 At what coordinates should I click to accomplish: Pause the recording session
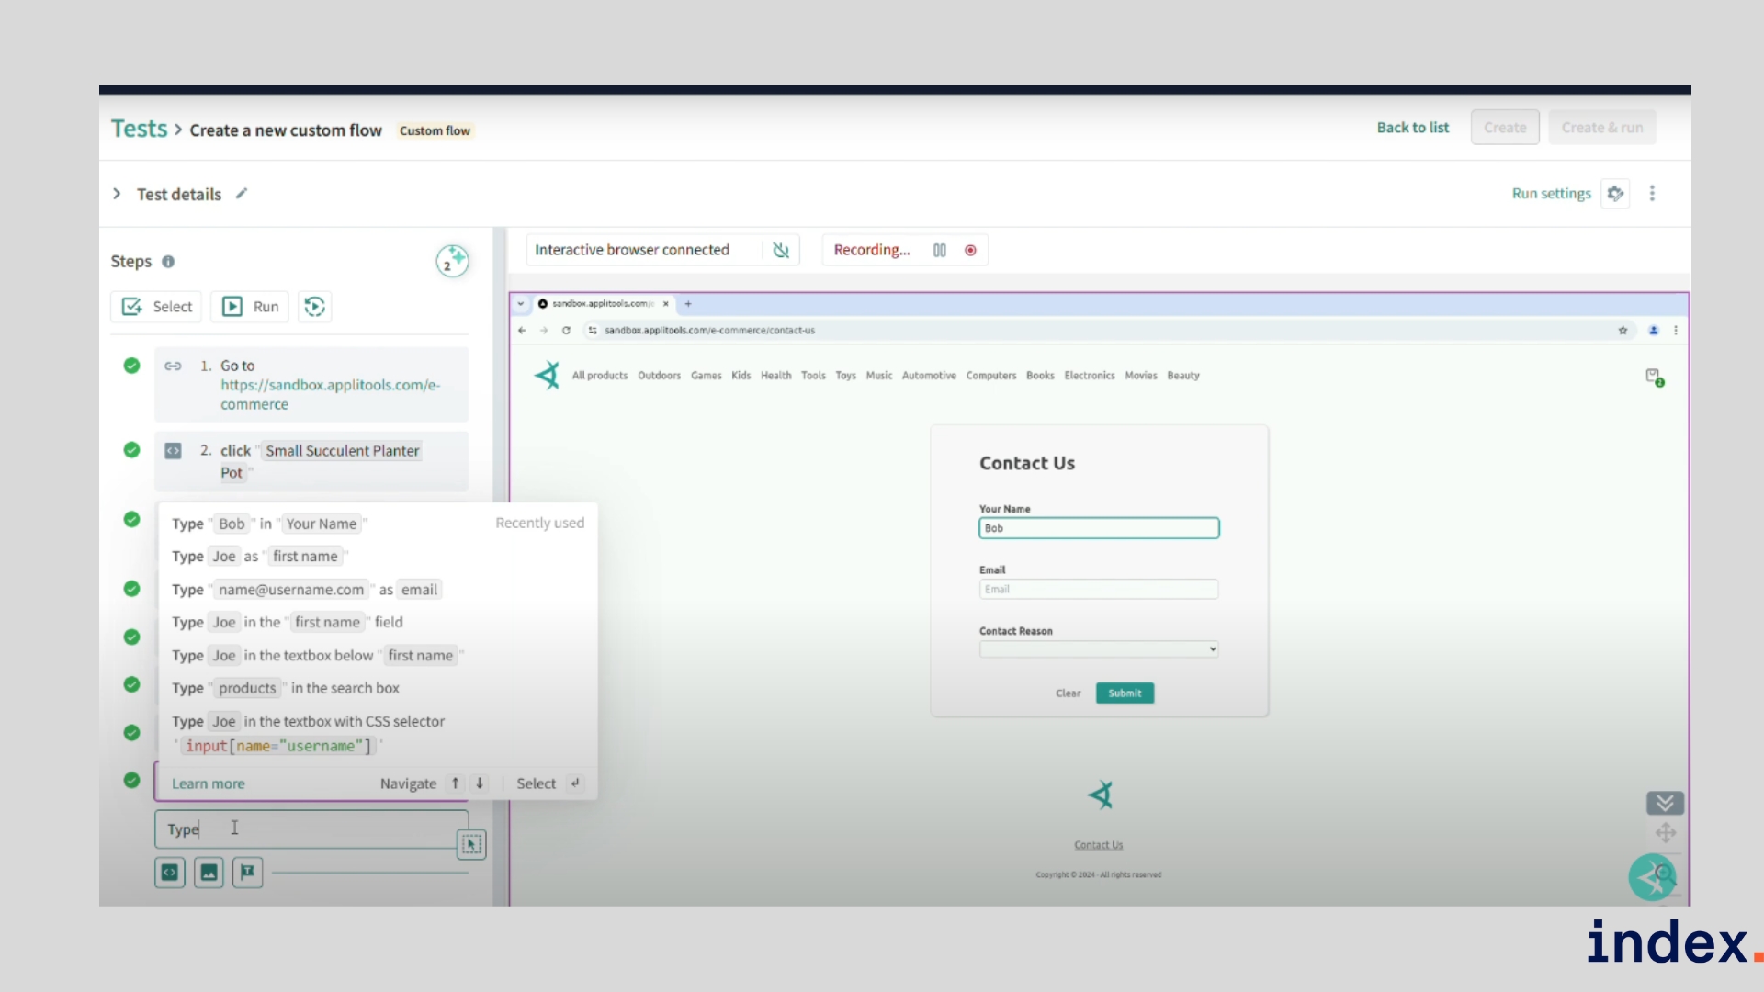click(940, 250)
